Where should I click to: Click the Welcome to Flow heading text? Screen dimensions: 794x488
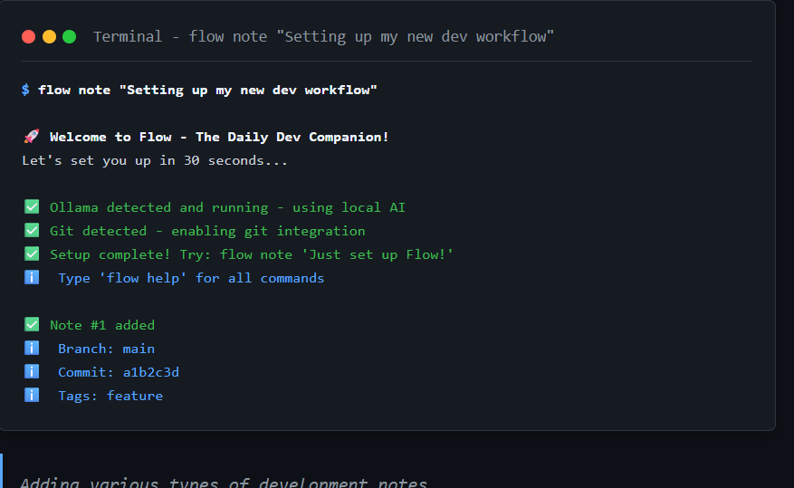pyautogui.click(x=219, y=137)
